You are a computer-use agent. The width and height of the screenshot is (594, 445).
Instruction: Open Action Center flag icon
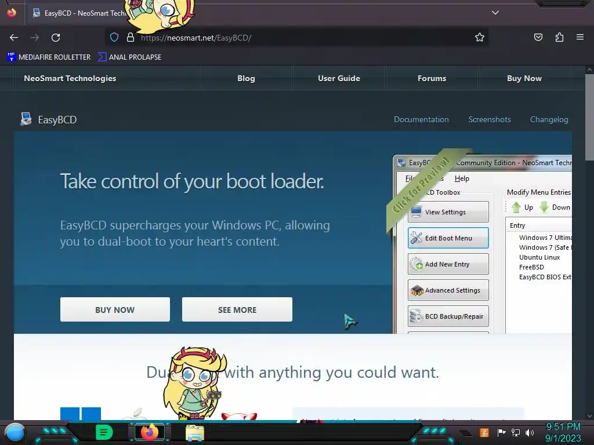point(501,432)
